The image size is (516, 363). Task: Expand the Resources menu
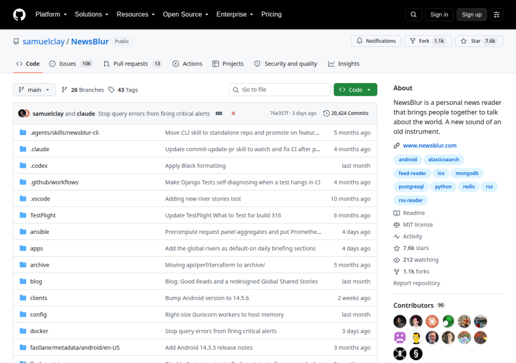click(136, 15)
